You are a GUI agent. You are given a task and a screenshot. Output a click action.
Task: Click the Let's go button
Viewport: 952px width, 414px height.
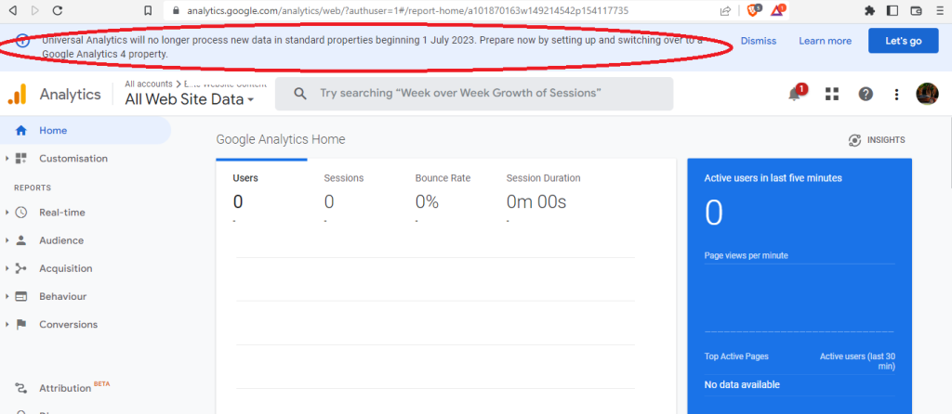pos(903,41)
